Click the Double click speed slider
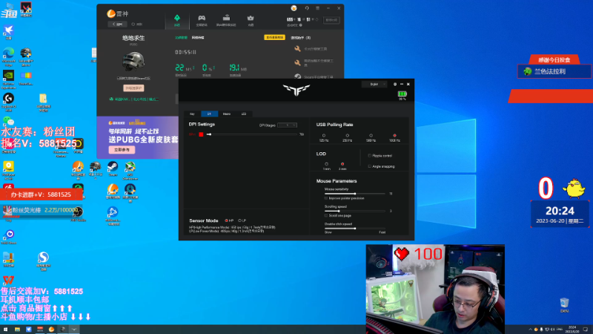This screenshot has height=334, width=593. pyautogui.click(x=355, y=229)
